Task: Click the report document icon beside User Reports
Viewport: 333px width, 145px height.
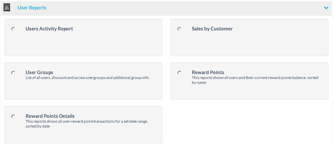Action: (7, 7)
